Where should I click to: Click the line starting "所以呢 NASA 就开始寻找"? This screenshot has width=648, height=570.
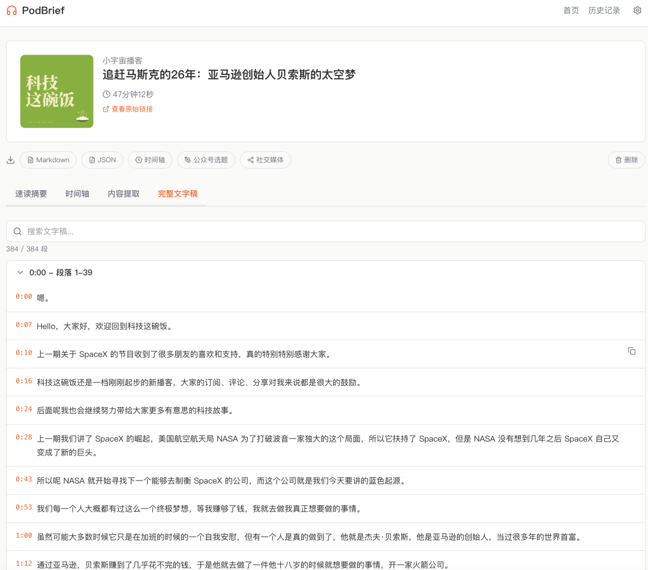pyautogui.click(x=222, y=481)
